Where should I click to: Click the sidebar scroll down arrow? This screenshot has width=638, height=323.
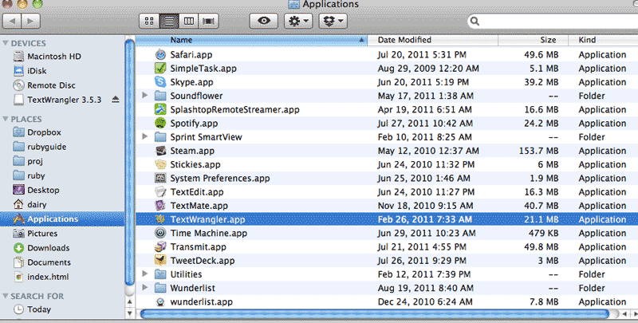(x=129, y=313)
